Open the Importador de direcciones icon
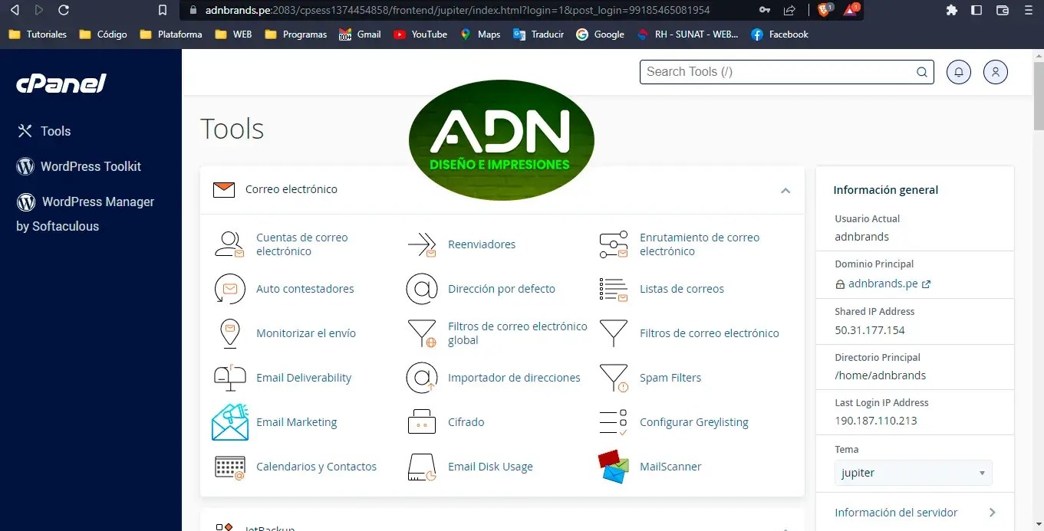The width and height of the screenshot is (1044, 531). [422, 378]
